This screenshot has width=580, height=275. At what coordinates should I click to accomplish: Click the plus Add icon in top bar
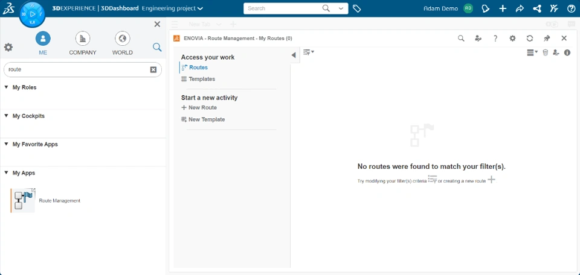503,8
